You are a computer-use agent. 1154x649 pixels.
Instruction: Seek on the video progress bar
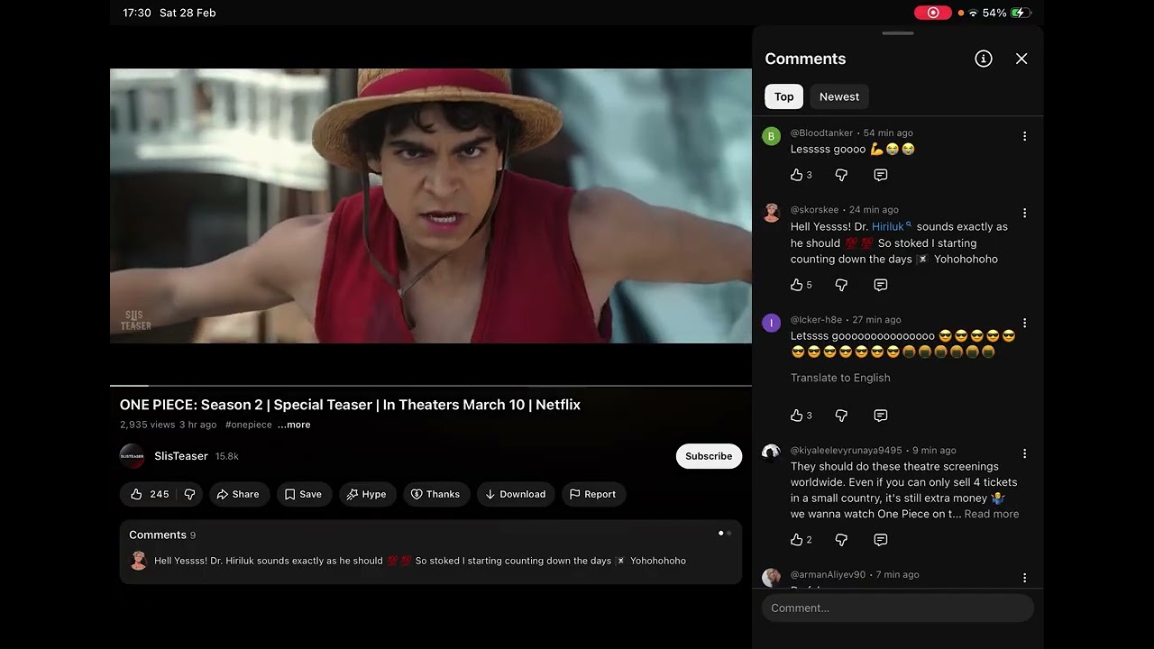431,385
